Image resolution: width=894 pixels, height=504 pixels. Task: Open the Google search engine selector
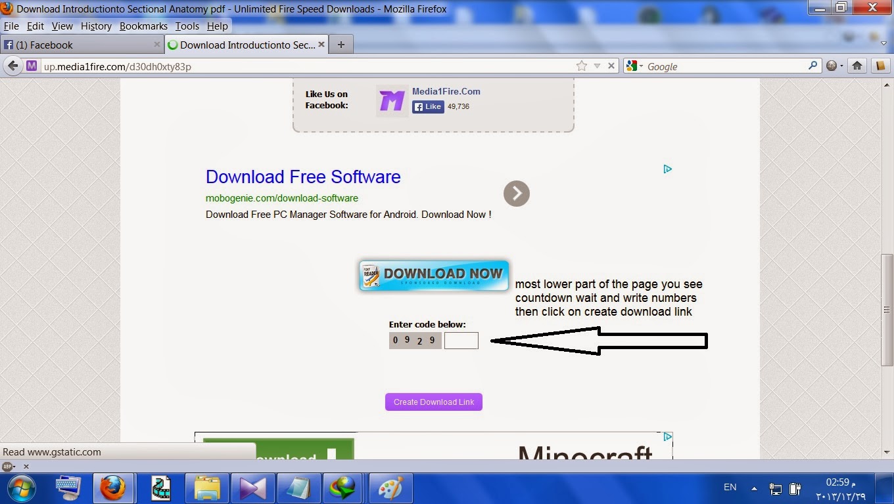[634, 66]
